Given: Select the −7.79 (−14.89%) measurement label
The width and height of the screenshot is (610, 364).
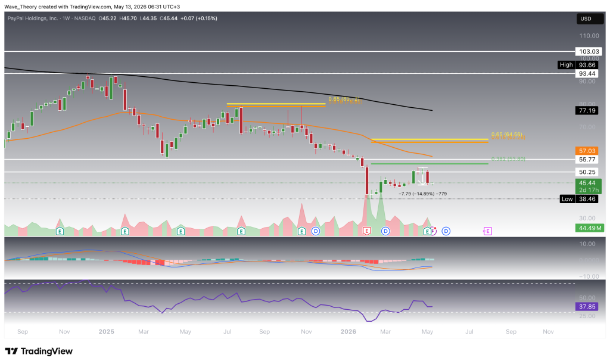Looking at the screenshot, I should pos(422,194).
